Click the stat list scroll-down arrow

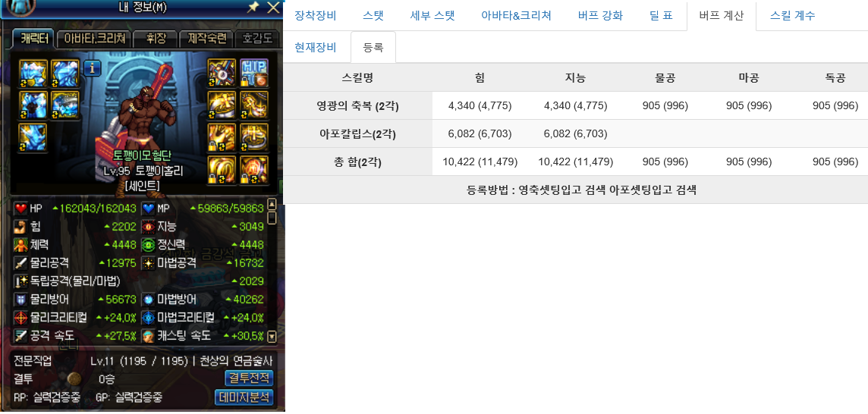(272, 335)
